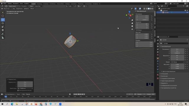Open the Edit menu in the top bar

[x=10, y=4]
